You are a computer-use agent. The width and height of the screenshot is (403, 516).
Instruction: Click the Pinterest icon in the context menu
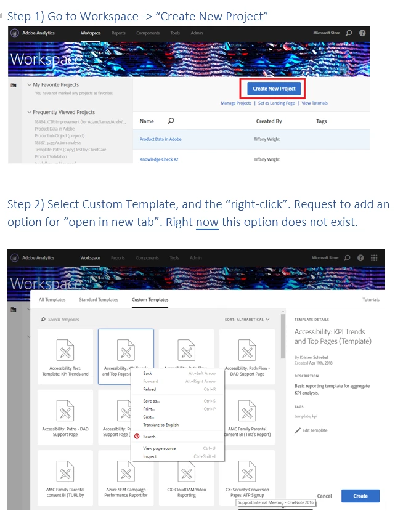(x=137, y=437)
